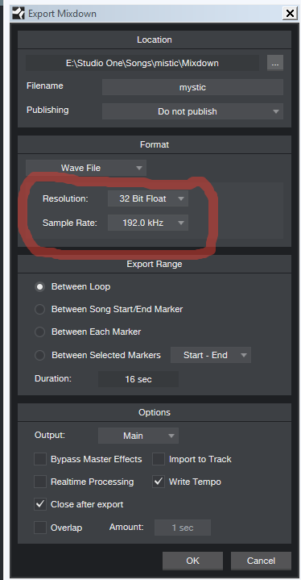Confirm export with the OK button
This screenshot has width=301, height=580.
pyautogui.click(x=192, y=561)
